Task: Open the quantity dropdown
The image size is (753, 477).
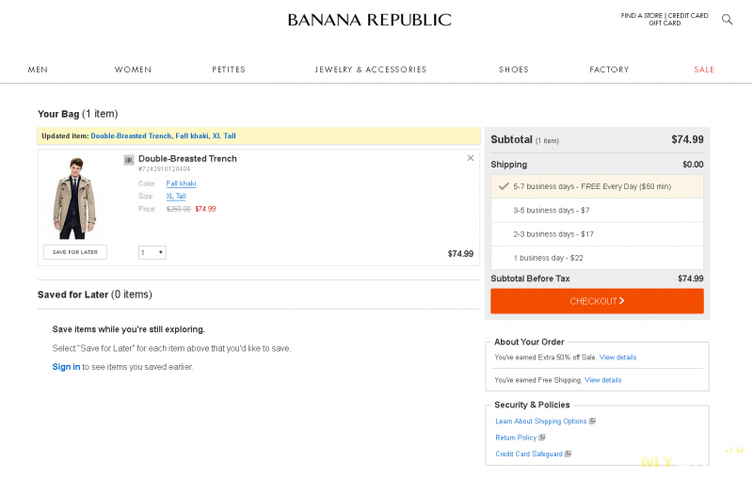Action: [x=152, y=252]
